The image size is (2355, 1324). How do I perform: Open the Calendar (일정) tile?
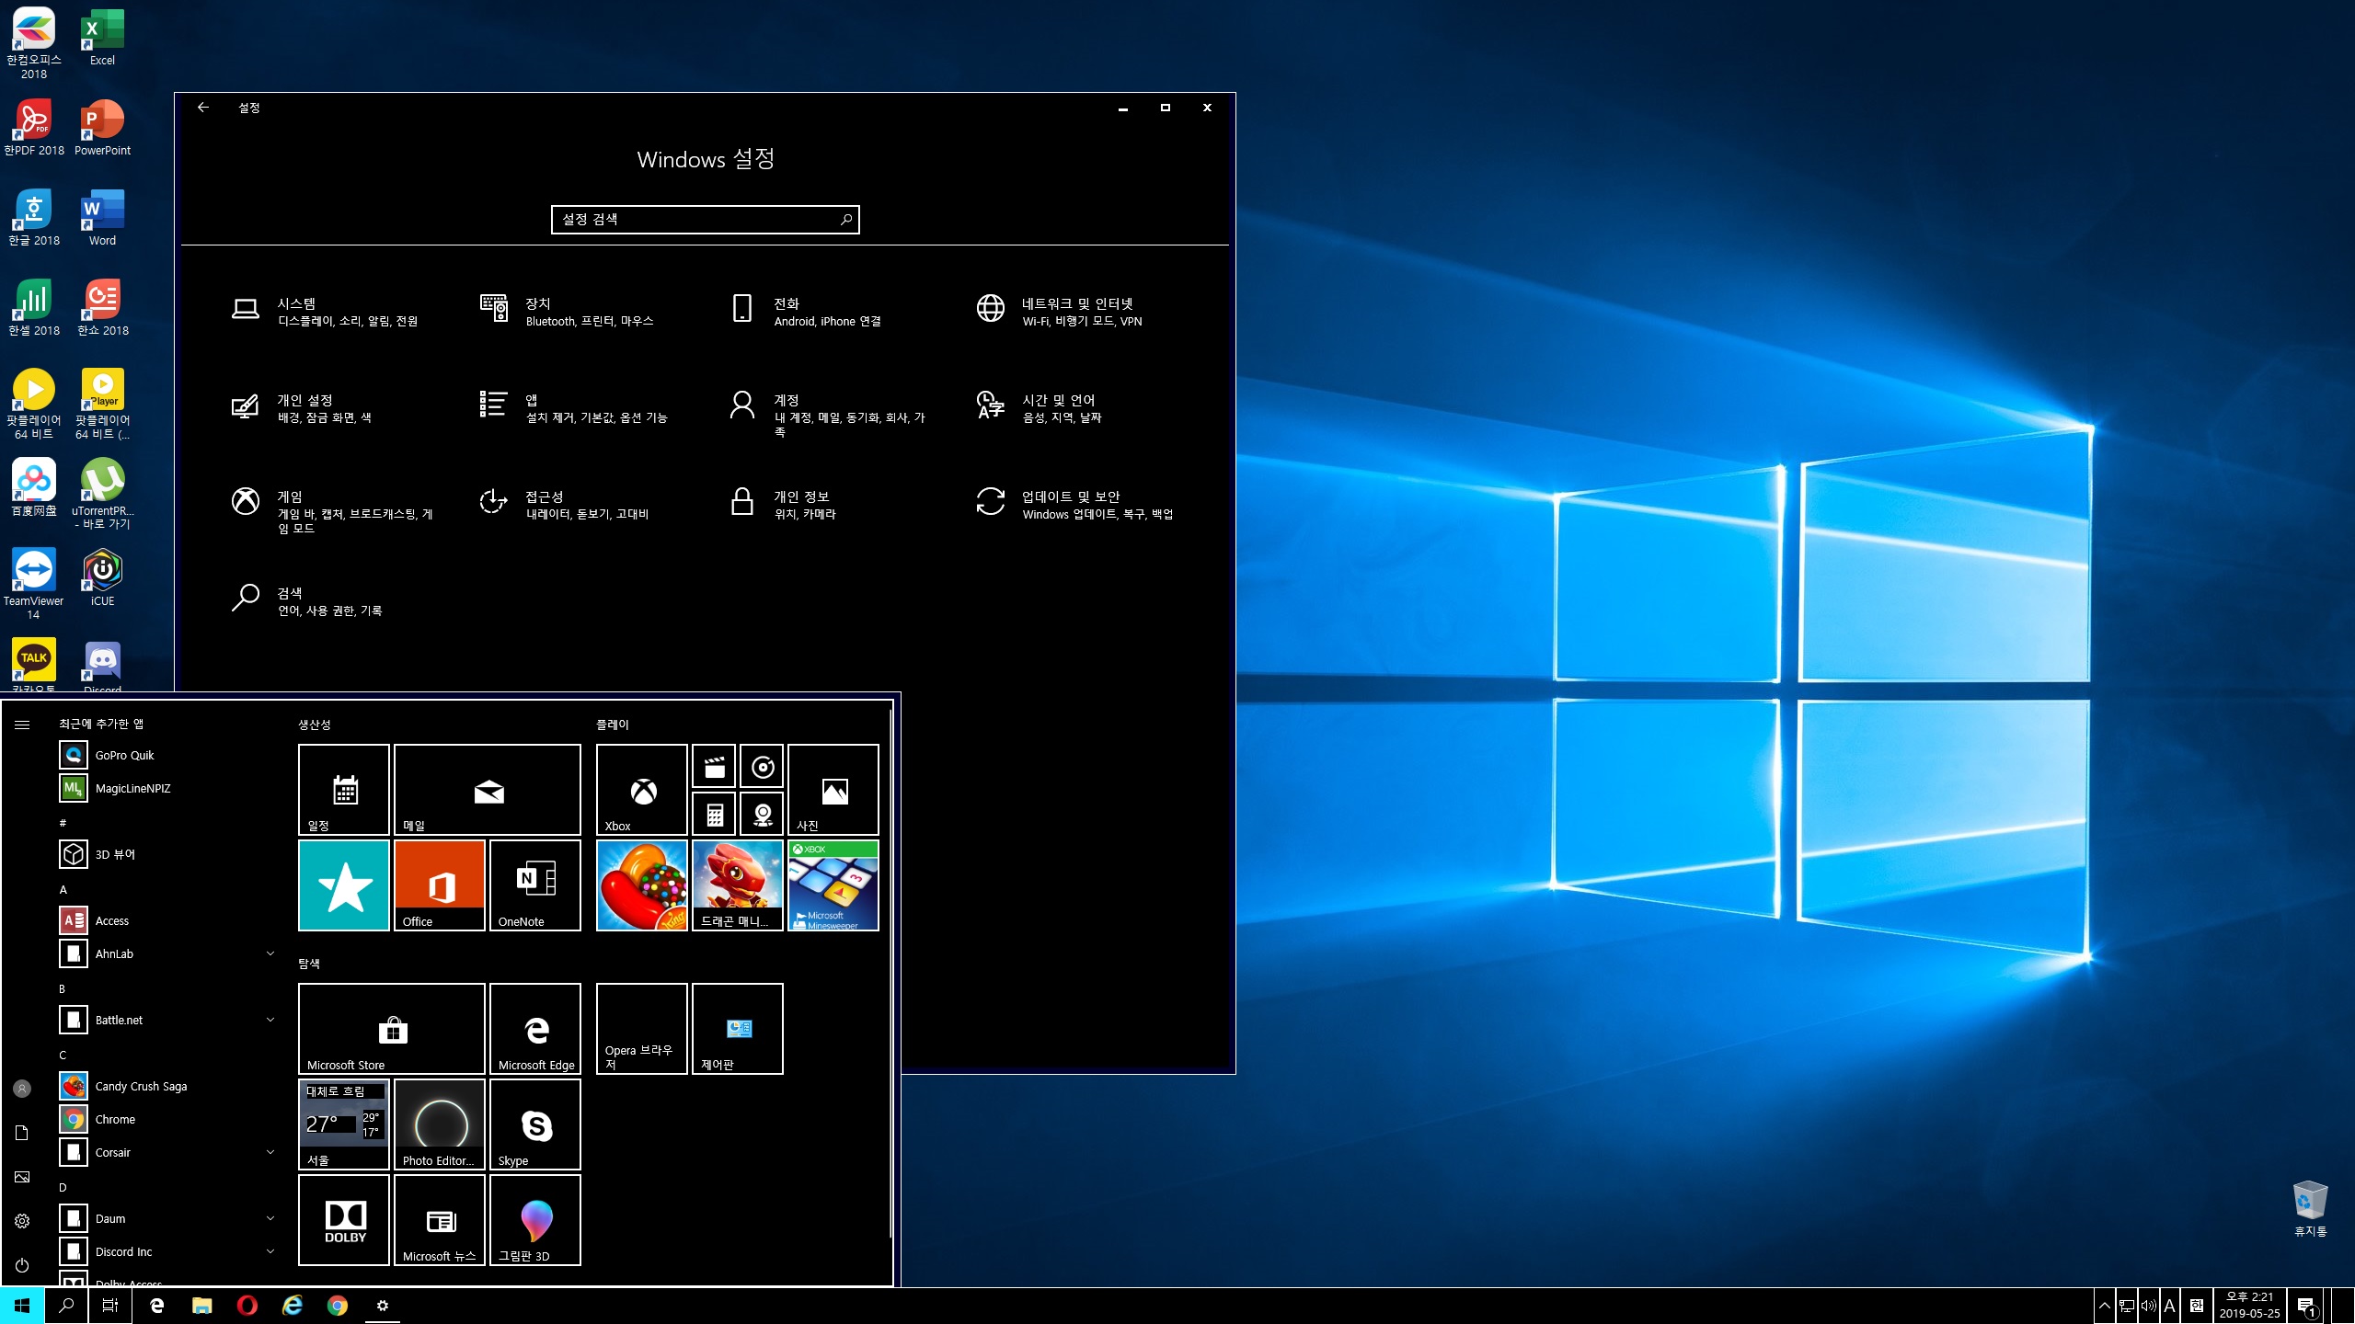point(344,790)
